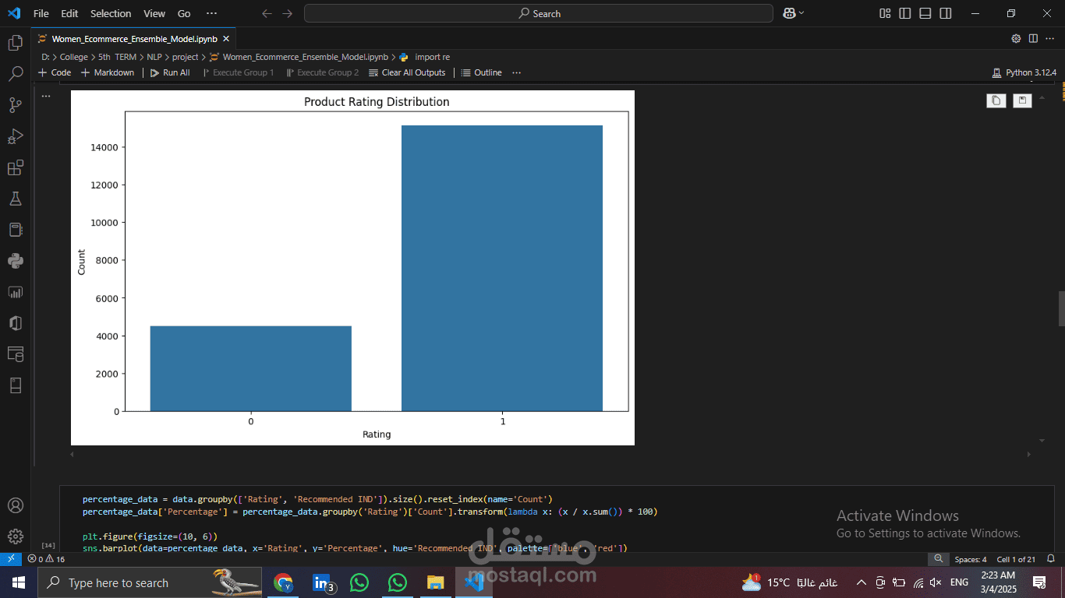This screenshot has height=598, width=1065.
Task: Clear All Outputs in the notebook
Action: [406, 72]
